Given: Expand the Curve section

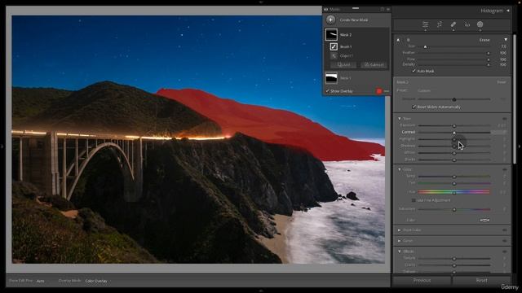Looking at the screenshot, I should coord(400,241).
